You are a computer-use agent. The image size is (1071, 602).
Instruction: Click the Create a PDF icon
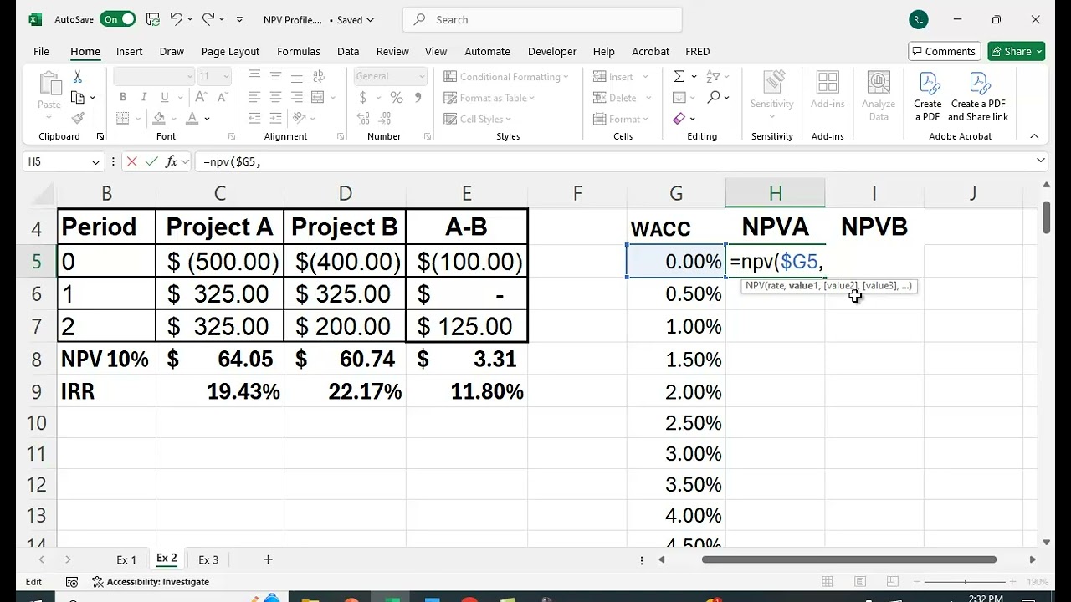click(928, 96)
